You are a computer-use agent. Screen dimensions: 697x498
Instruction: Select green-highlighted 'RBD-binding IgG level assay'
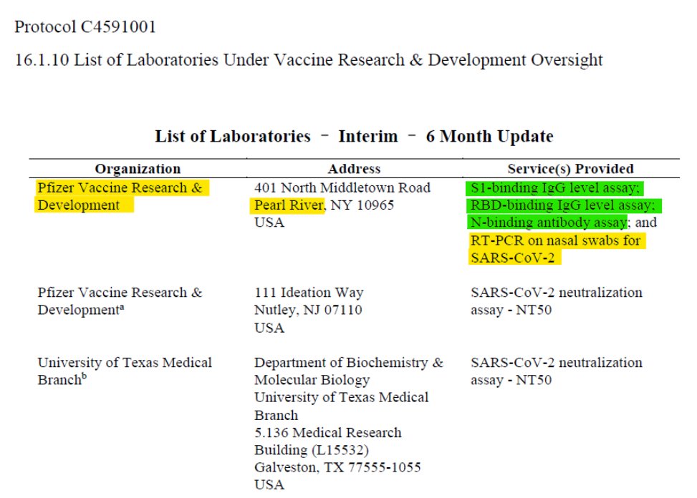[563, 205]
